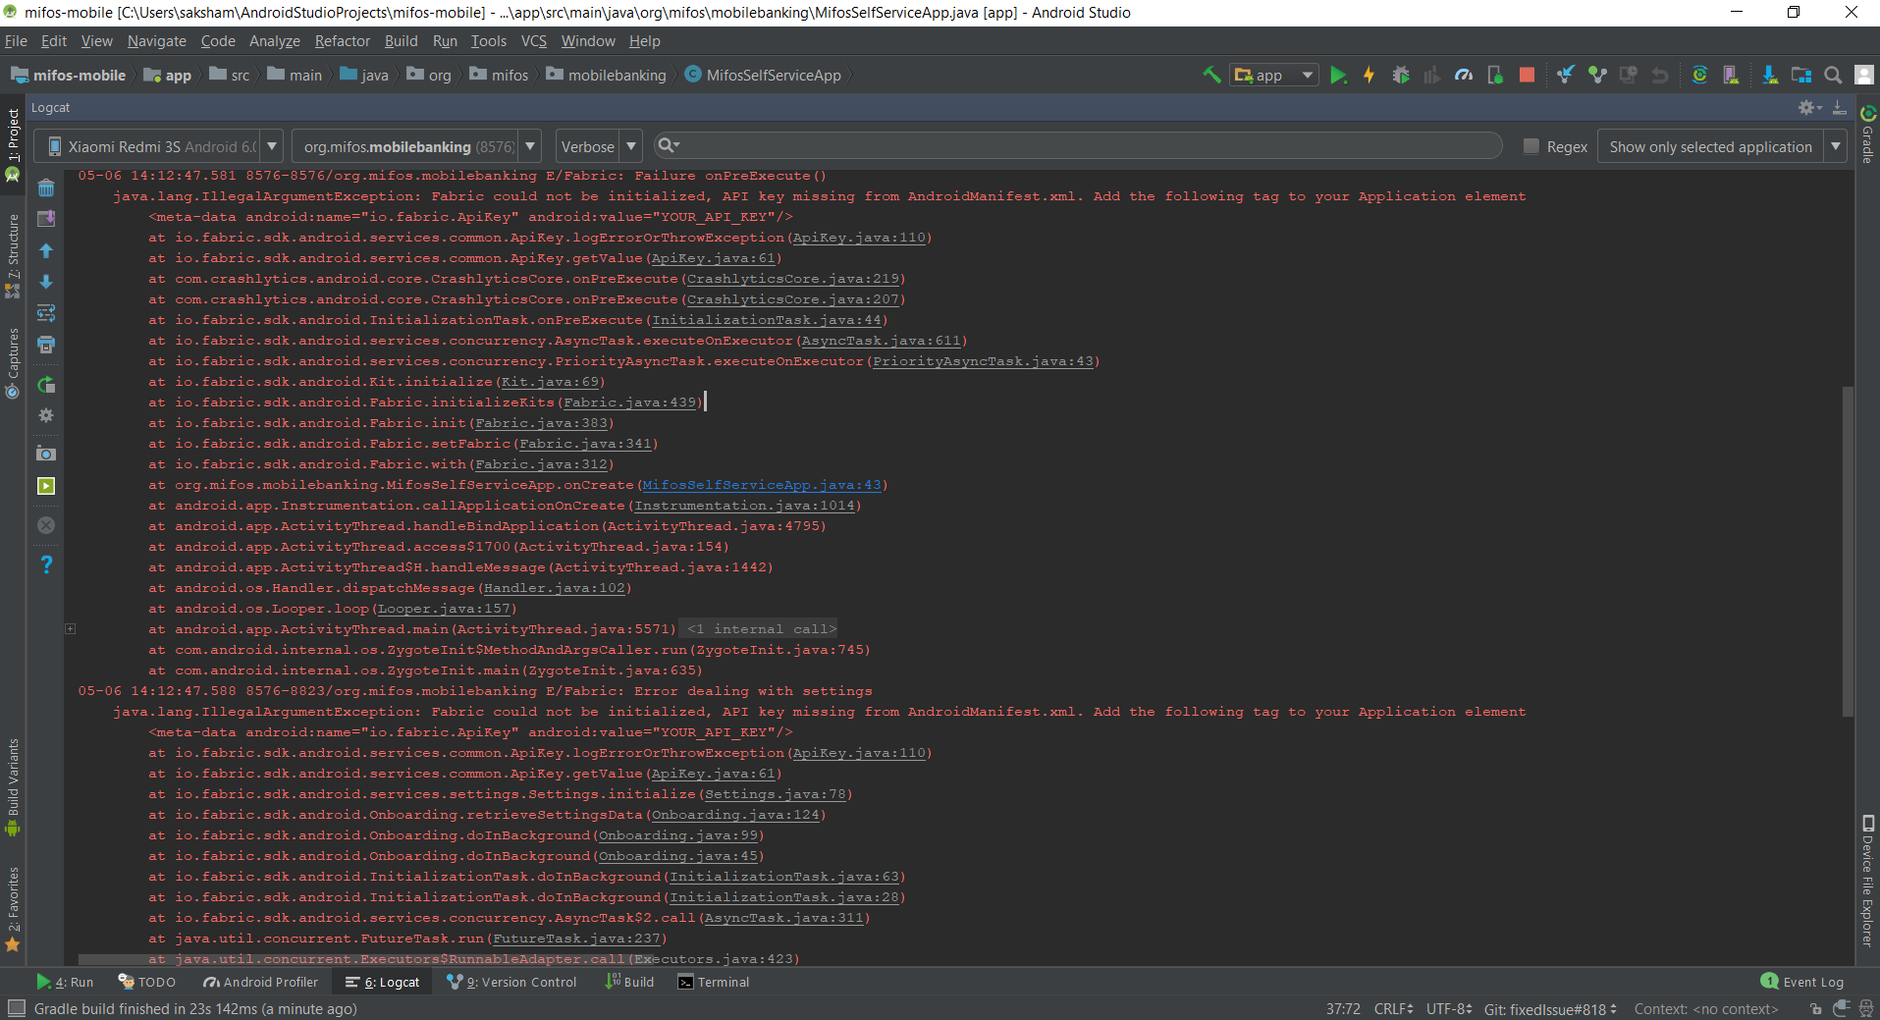Stop the running app with the red square

pyautogui.click(x=1527, y=75)
